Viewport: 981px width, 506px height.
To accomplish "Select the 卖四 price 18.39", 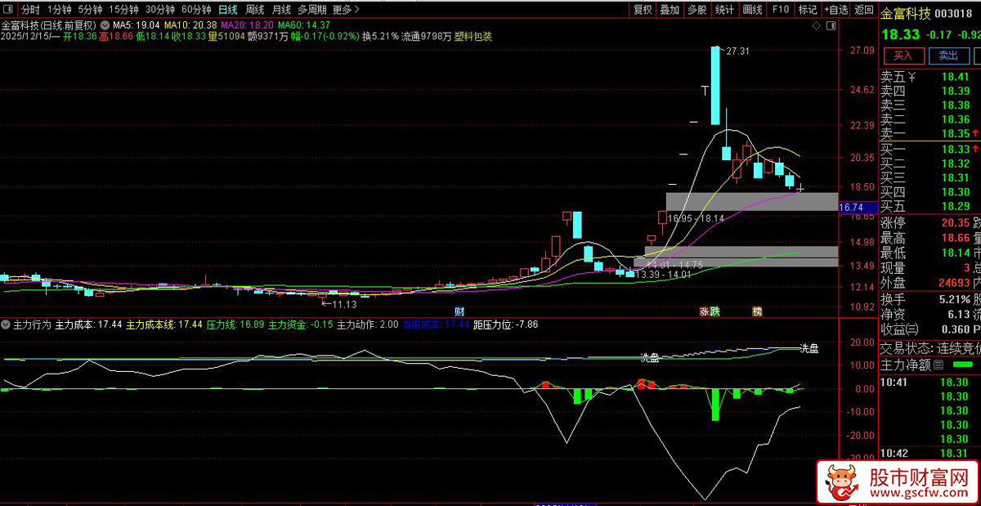I will click(x=955, y=92).
